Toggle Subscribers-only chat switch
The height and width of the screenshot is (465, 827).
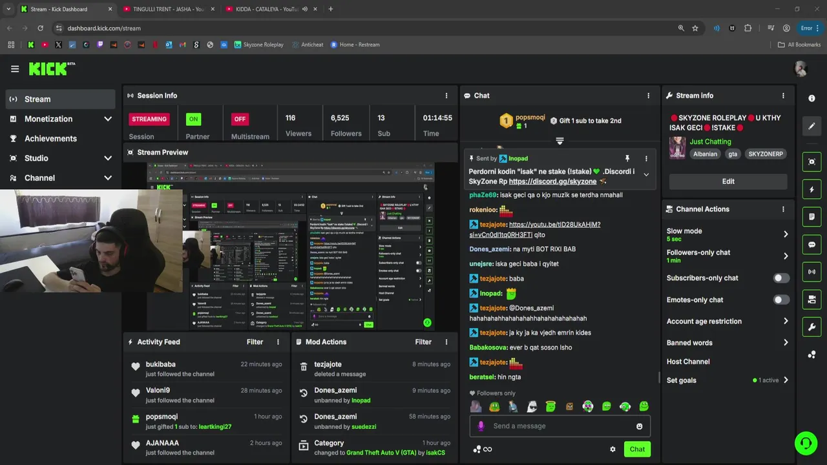click(x=781, y=278)
